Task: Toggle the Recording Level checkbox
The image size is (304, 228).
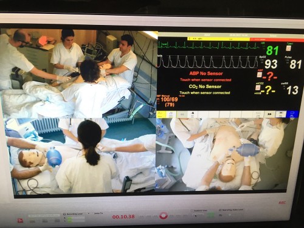Action: (x=64, y=214)
